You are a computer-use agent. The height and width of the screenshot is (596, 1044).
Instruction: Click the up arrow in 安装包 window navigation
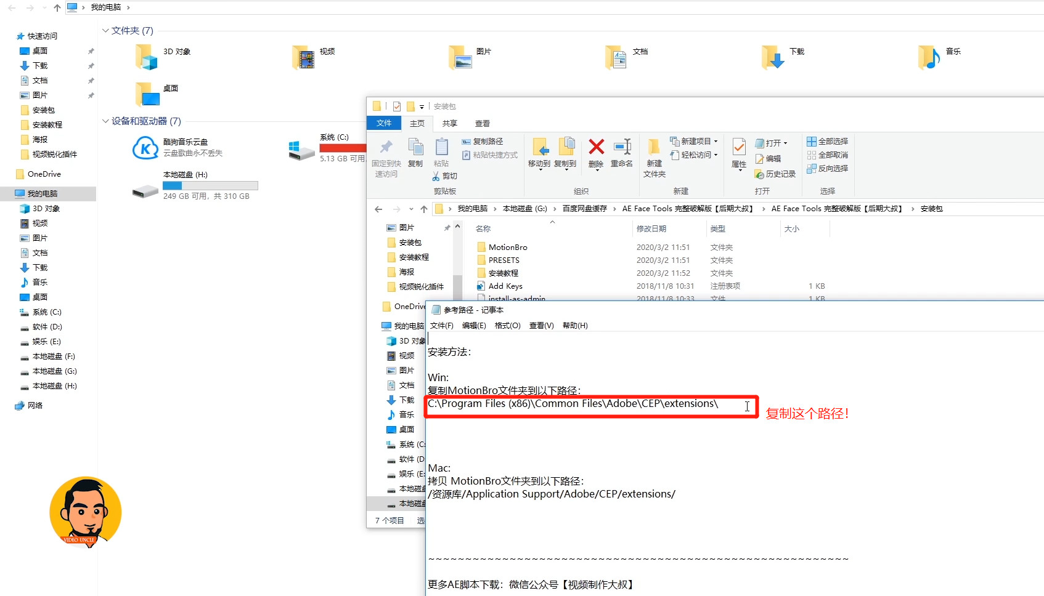click(x=424, y=209)
